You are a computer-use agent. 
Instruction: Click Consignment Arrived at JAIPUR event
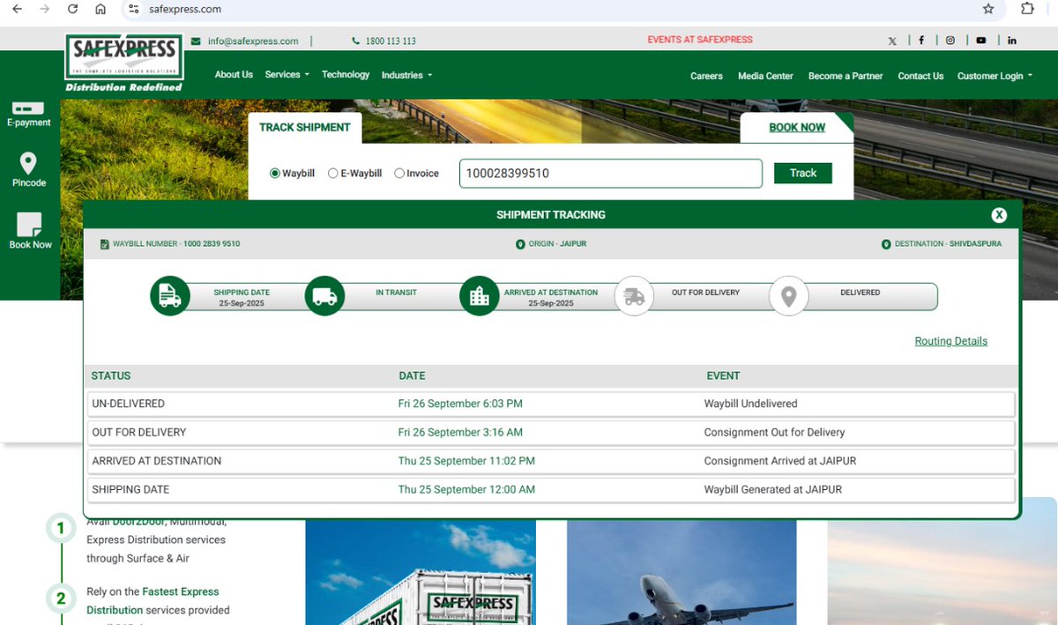coord(779,461)
